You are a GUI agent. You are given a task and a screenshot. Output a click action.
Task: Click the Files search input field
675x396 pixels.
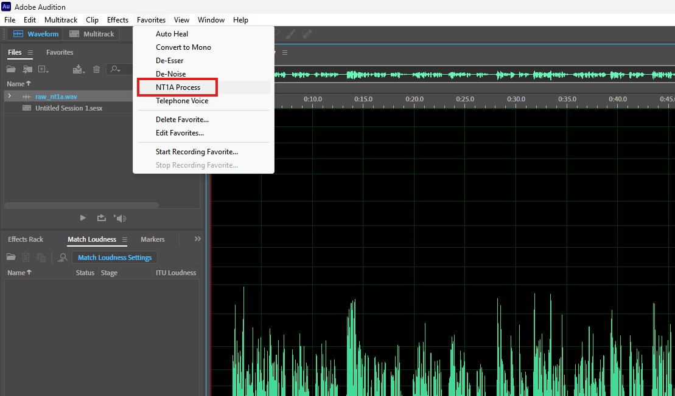pos(122,69)
